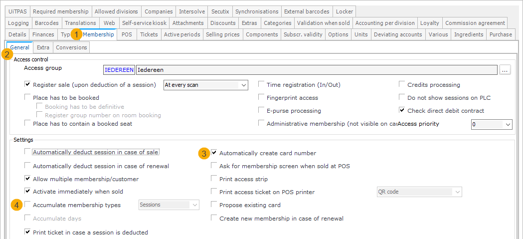This screenshot has height=239, width=523.
Task: Uncheck Allow multiple membership/customer
Action: [28, 179]
